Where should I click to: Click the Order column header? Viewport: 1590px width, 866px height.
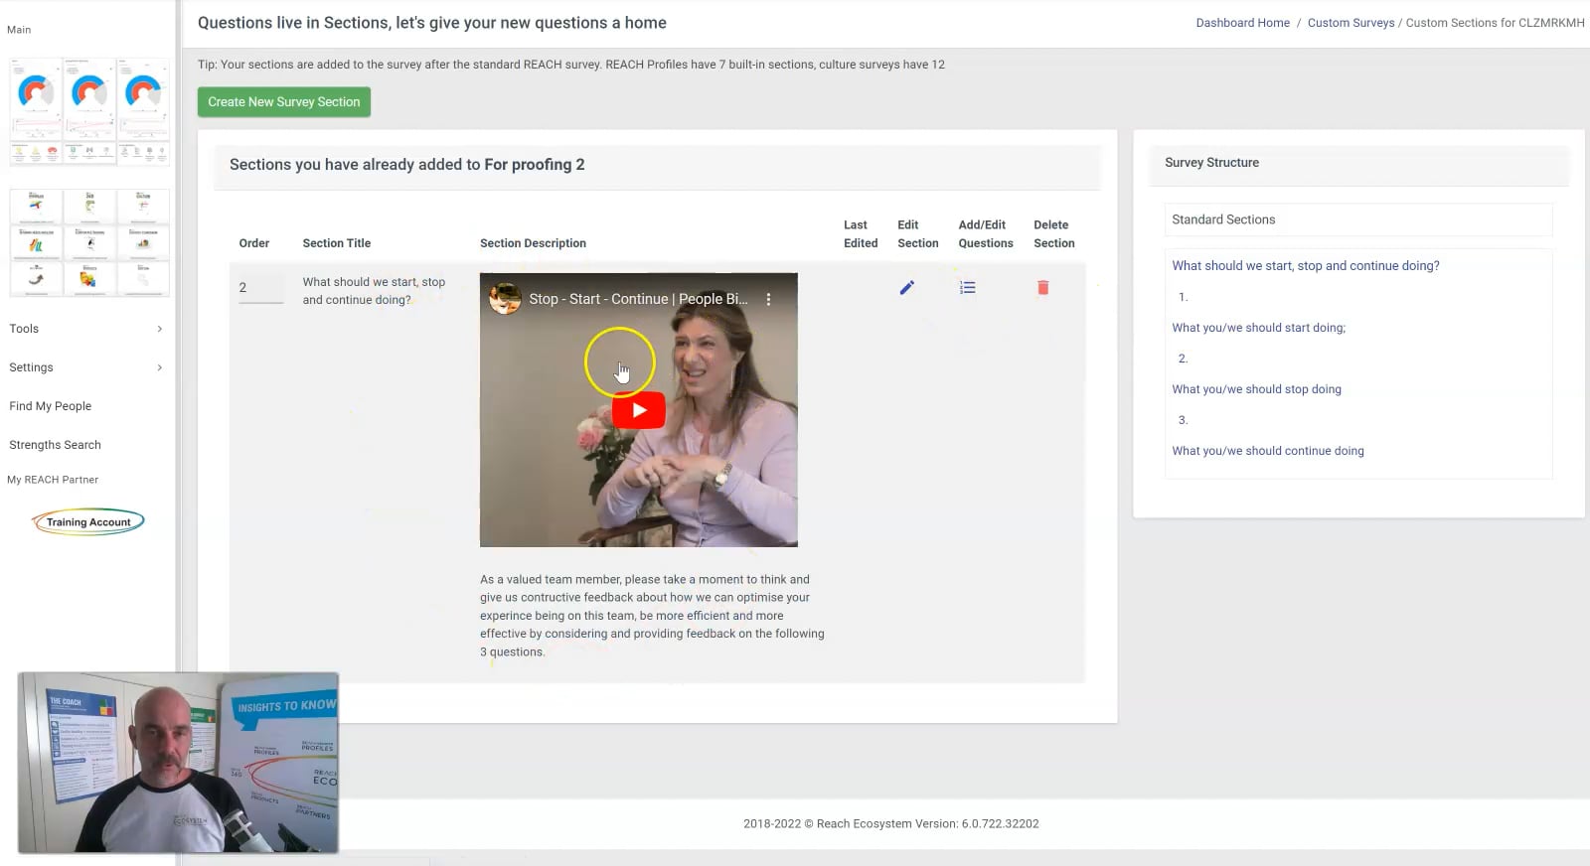tap(253, 243)
